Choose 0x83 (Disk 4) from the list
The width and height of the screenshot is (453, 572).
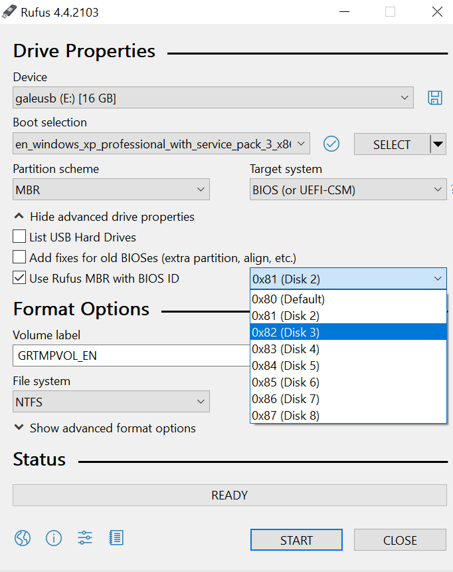[348, 349]
